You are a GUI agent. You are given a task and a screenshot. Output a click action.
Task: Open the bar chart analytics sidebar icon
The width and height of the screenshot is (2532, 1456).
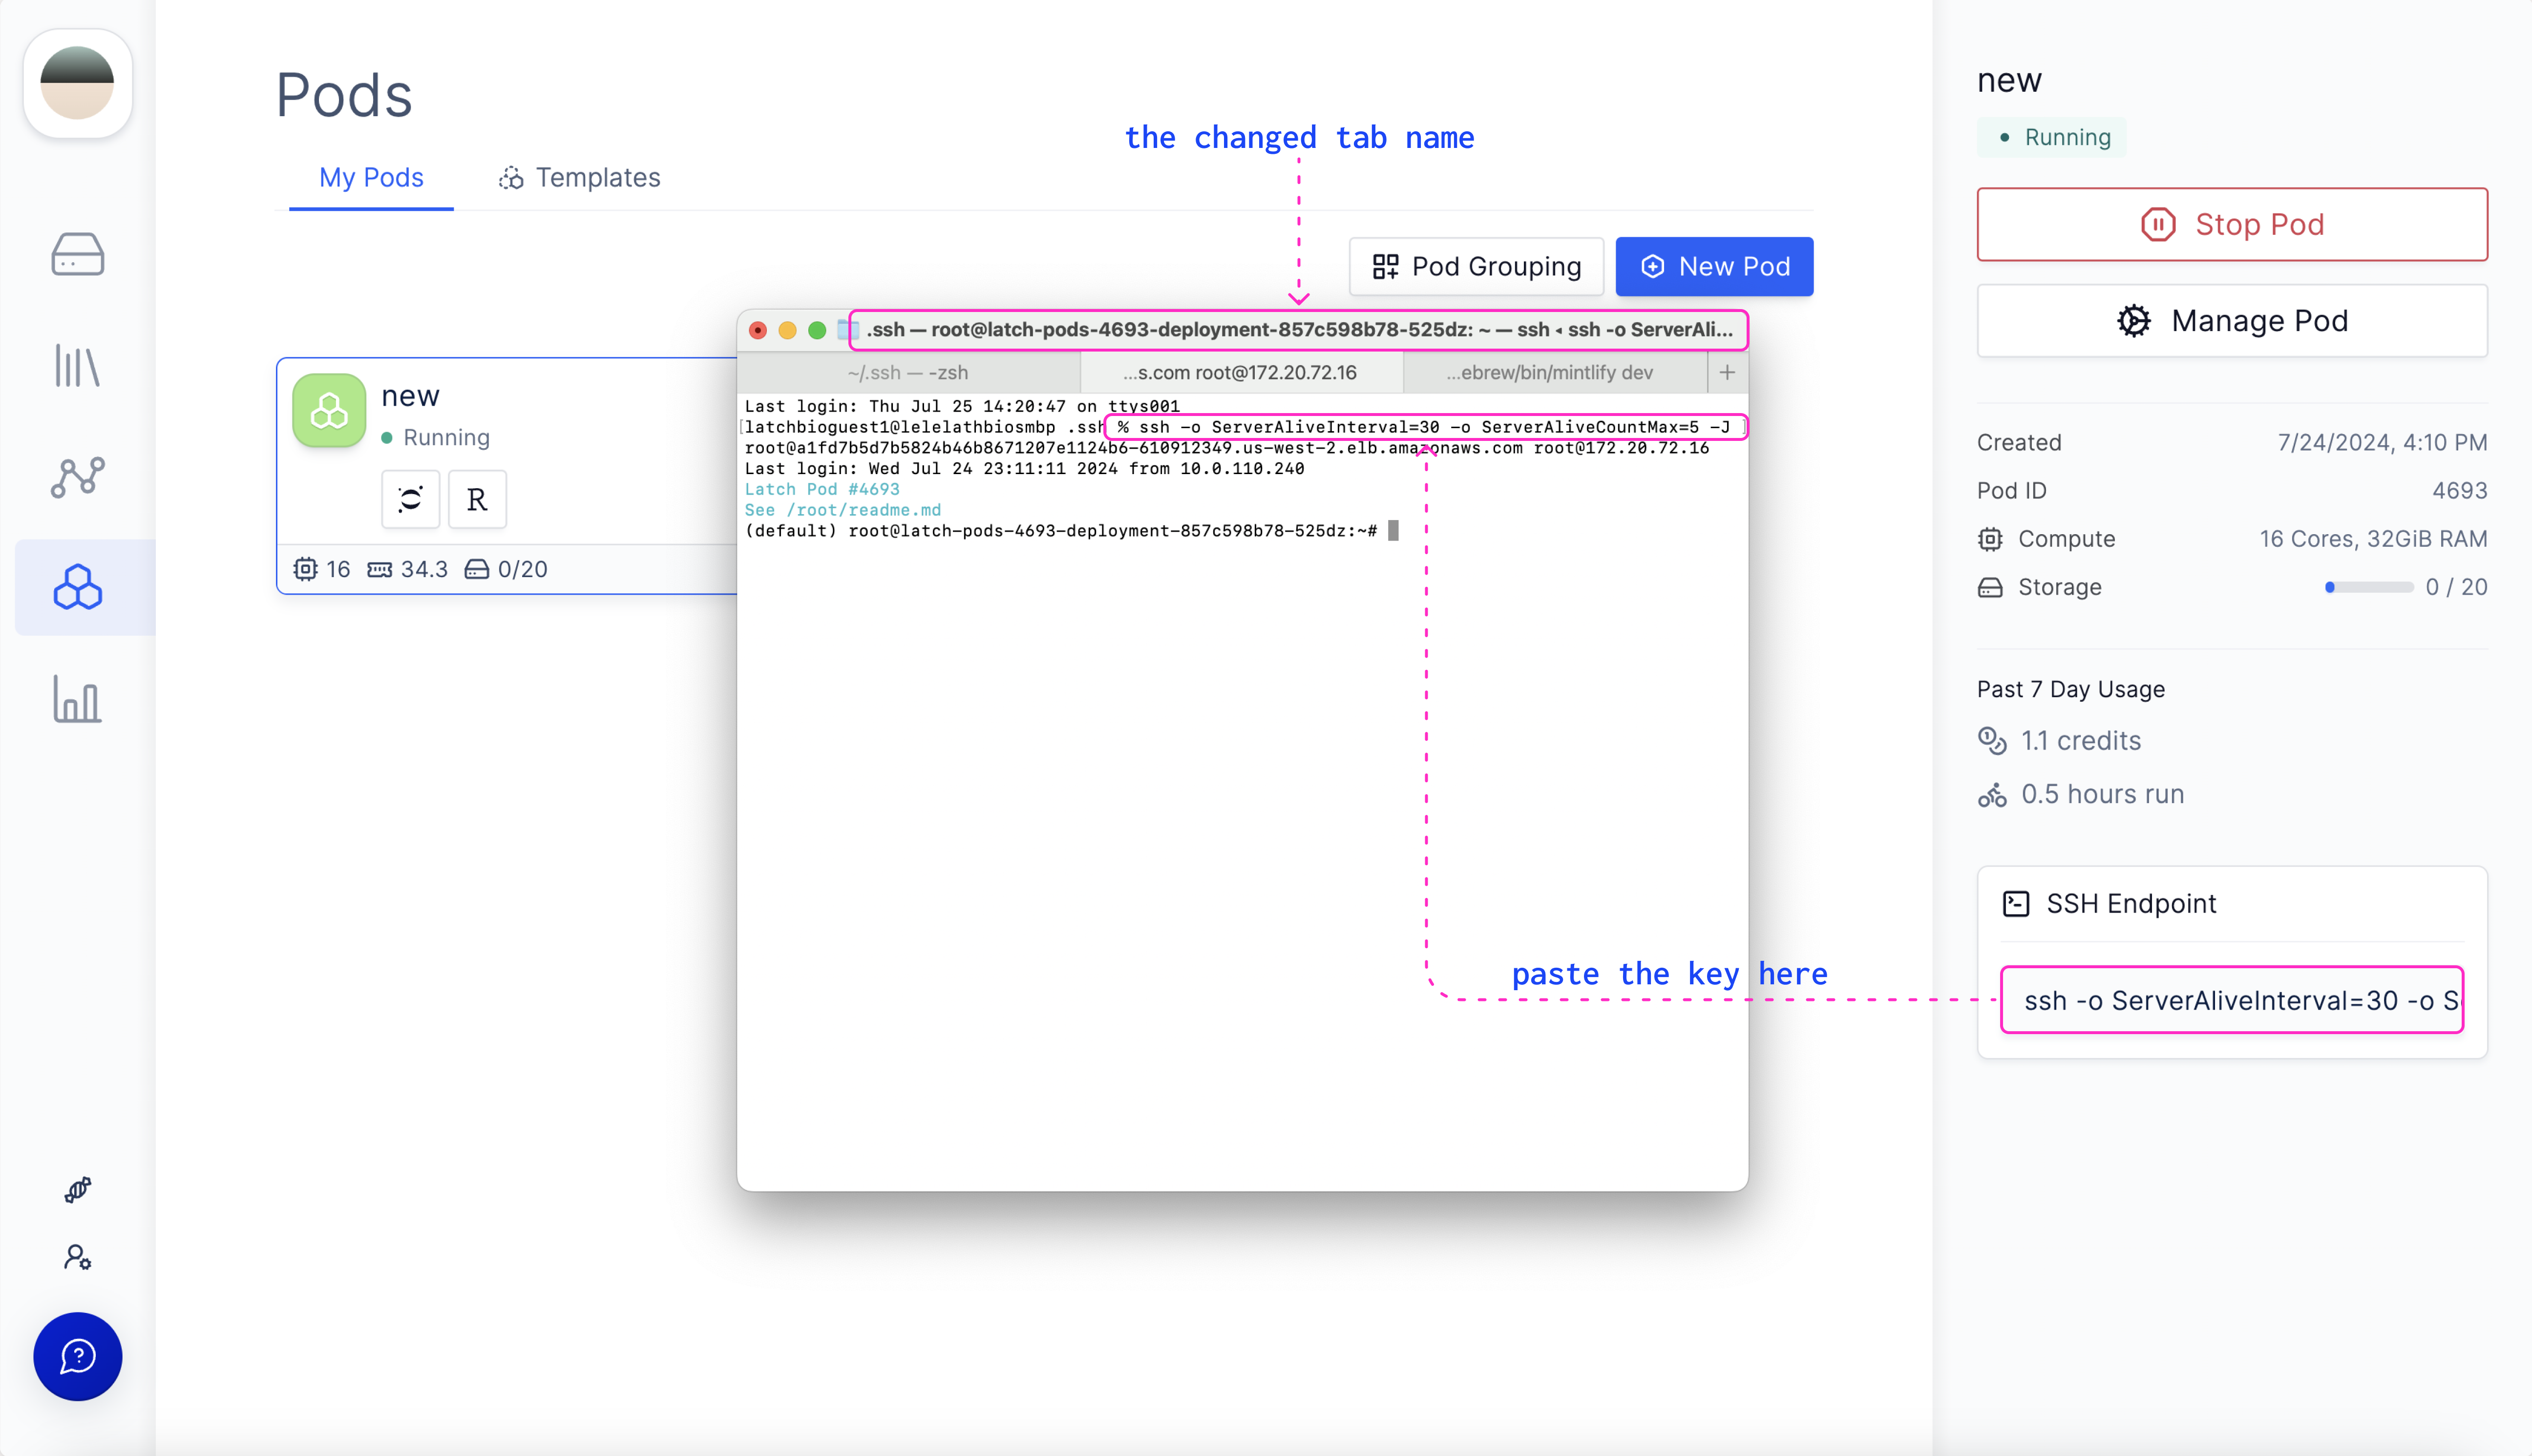tap(77, 699)
